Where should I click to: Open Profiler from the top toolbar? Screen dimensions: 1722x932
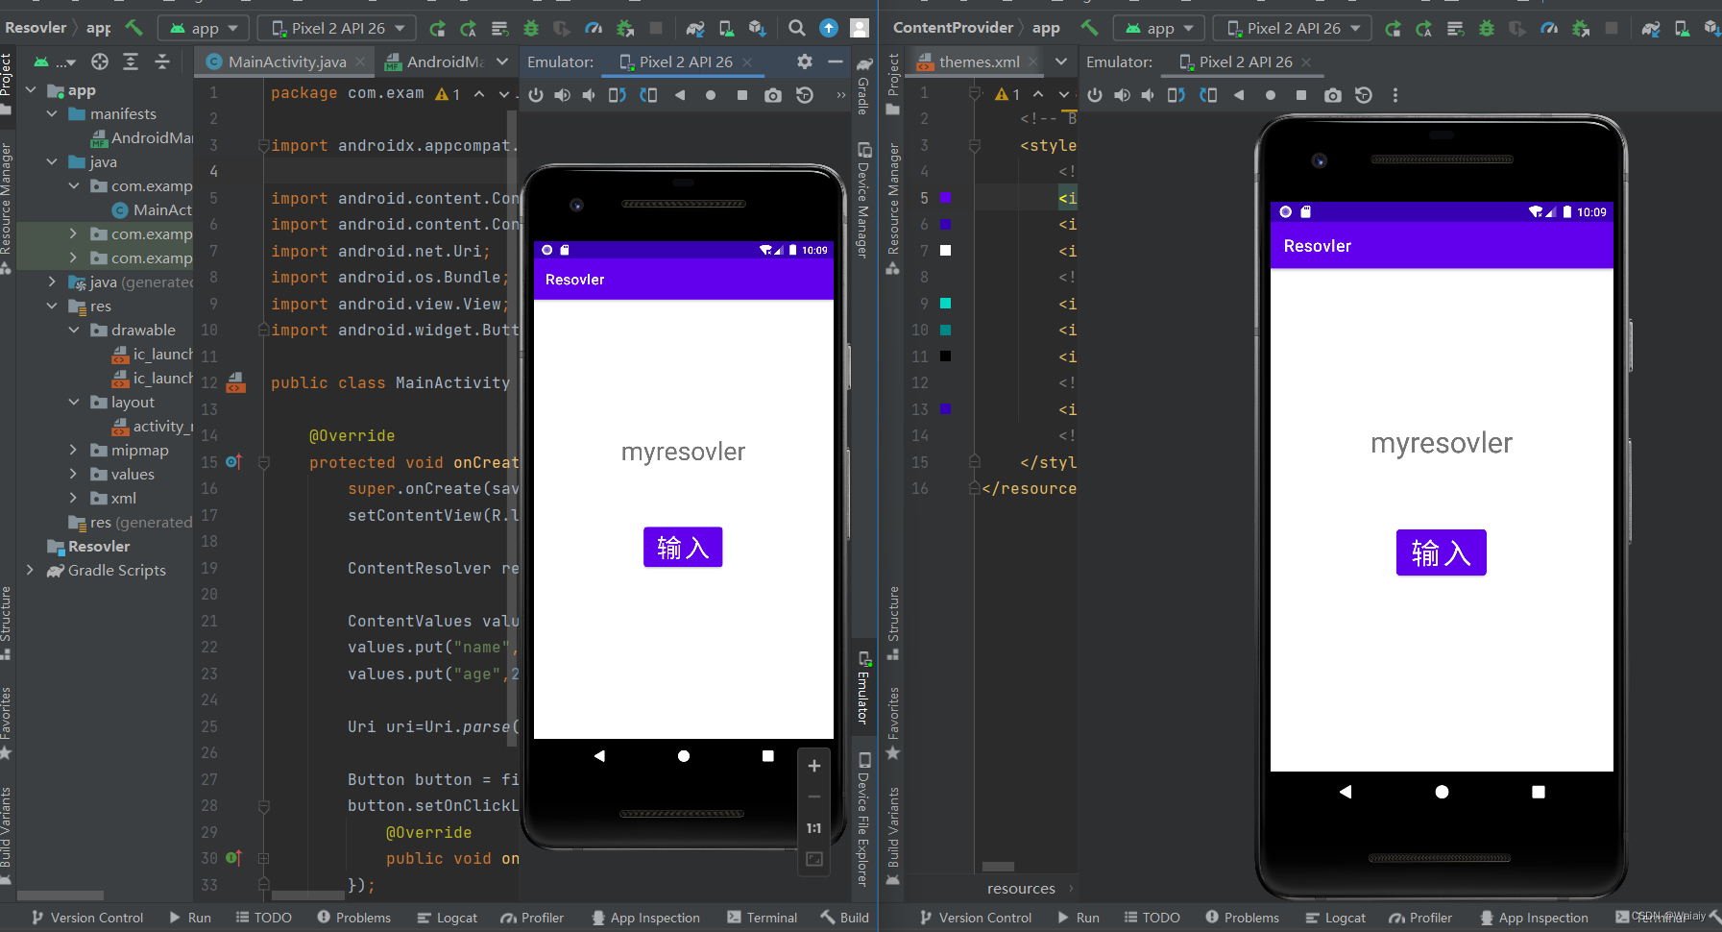click(594, 28)
